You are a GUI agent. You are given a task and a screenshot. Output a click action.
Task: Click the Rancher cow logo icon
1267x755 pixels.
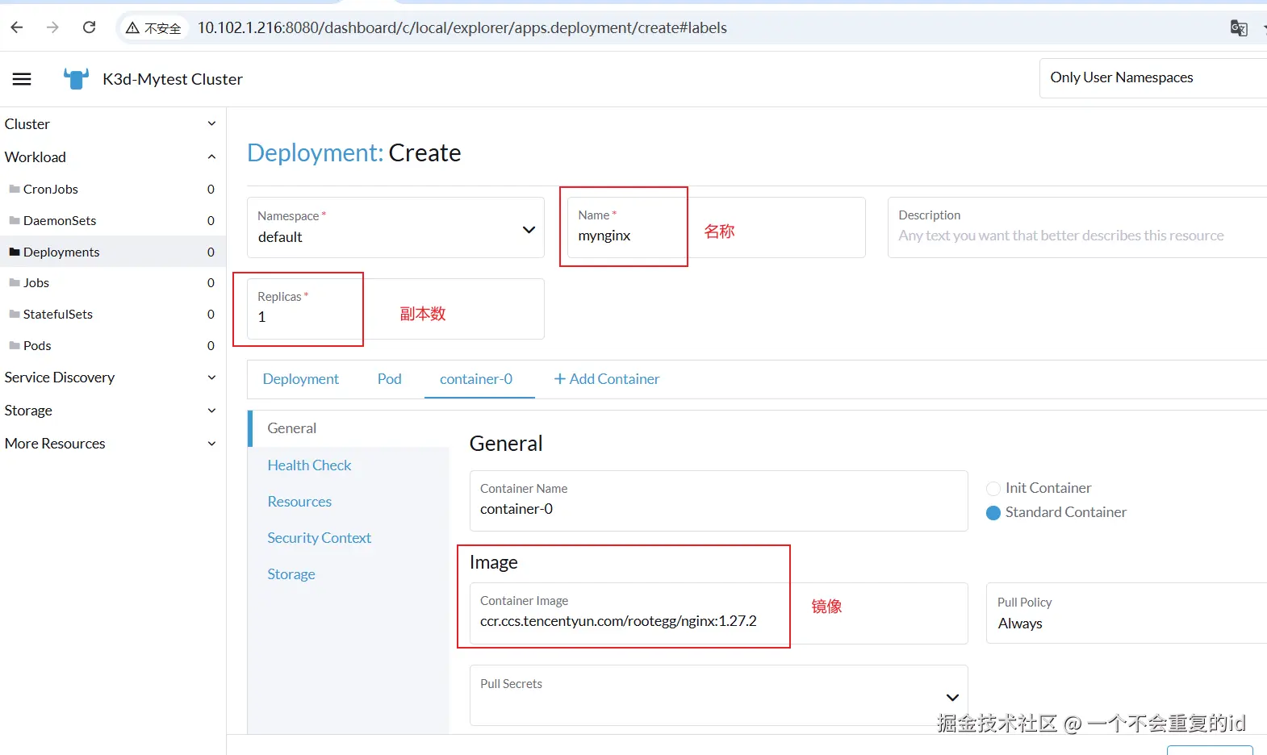(x=76, y=79)
